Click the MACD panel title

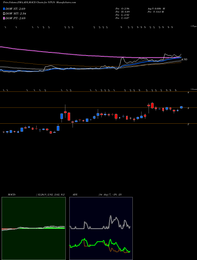11,195
